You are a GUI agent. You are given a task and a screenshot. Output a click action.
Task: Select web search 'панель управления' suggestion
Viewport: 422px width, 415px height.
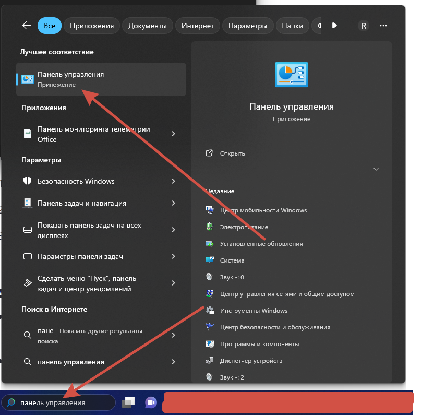(x=101, y=362)
